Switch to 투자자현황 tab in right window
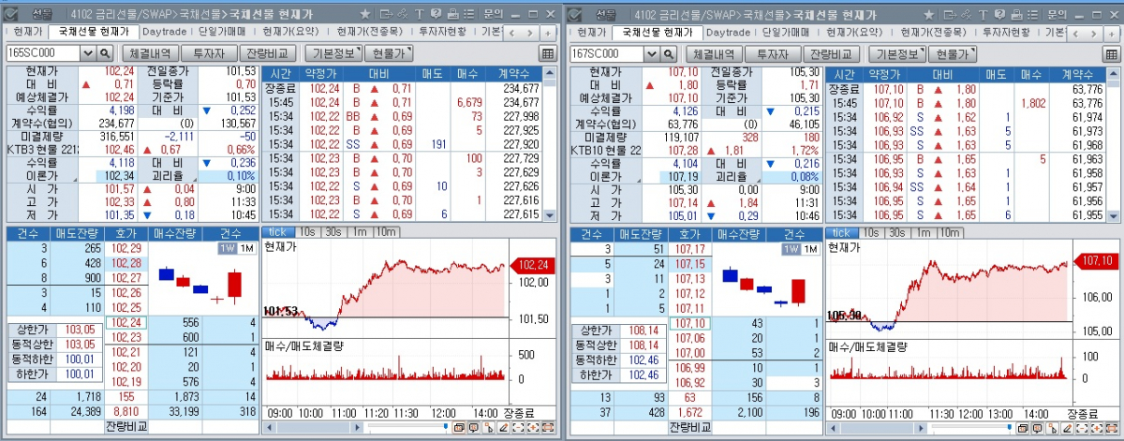Viewport: 1124px width, 441px height. 1007,31
